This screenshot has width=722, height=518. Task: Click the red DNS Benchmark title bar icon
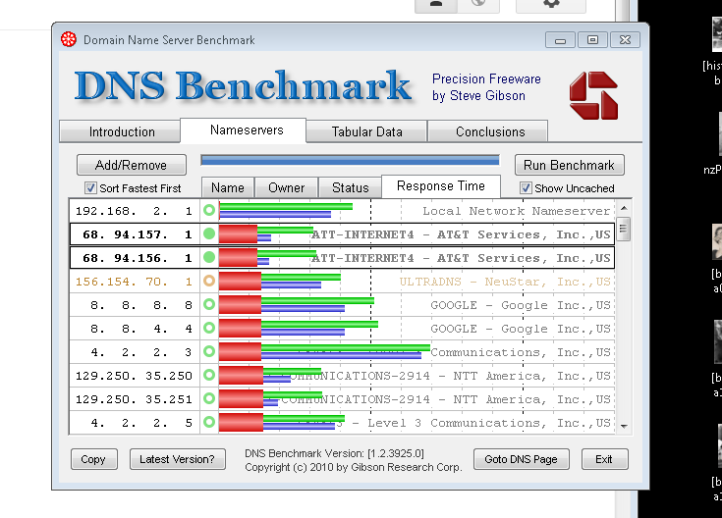coord(69,39)
